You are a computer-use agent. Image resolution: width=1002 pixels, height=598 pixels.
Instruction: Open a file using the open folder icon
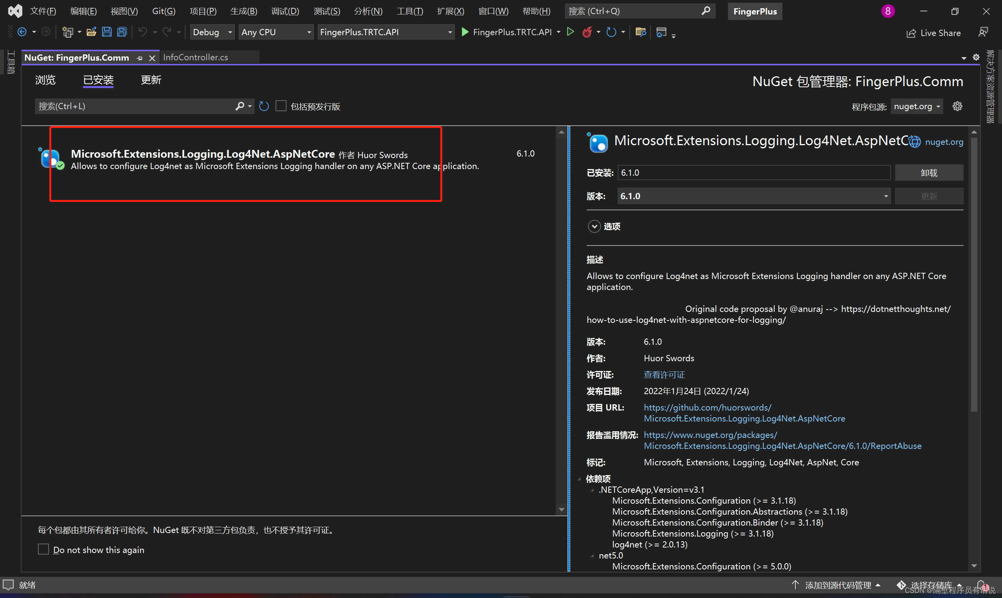click(x=92, y=32)
